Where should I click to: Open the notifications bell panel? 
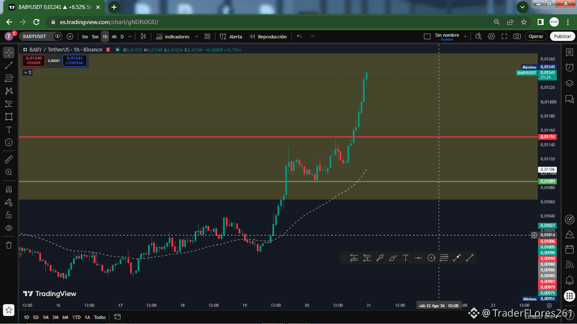(x=569, y=280)
